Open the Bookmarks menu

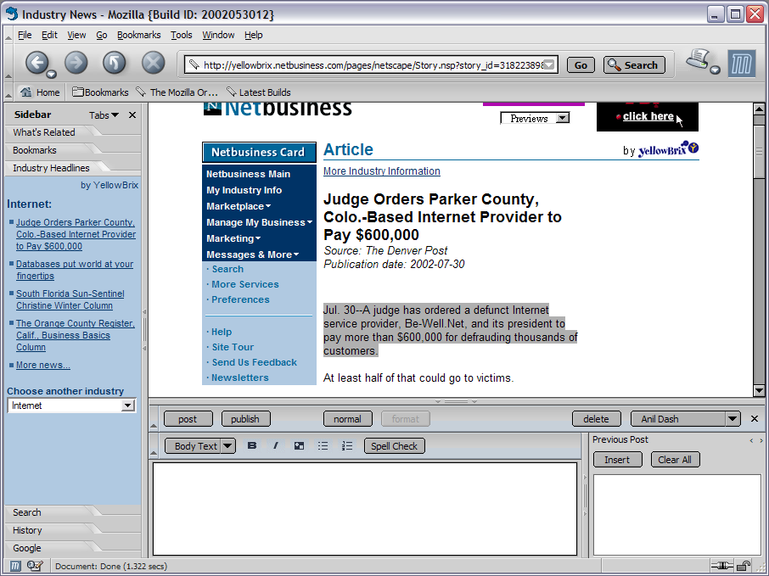click(139, 35)
